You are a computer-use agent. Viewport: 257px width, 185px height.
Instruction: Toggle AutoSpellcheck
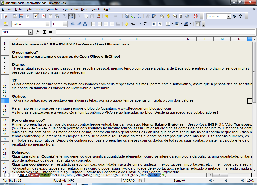coord(71,16)
